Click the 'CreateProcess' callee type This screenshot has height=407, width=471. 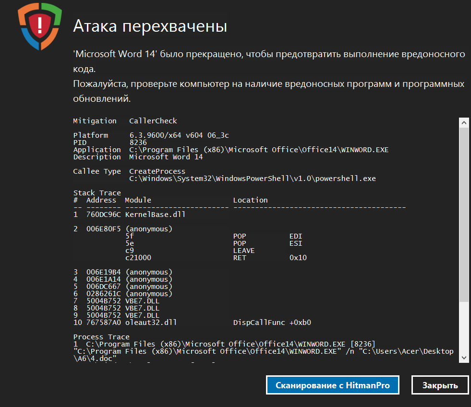(157, 171)
